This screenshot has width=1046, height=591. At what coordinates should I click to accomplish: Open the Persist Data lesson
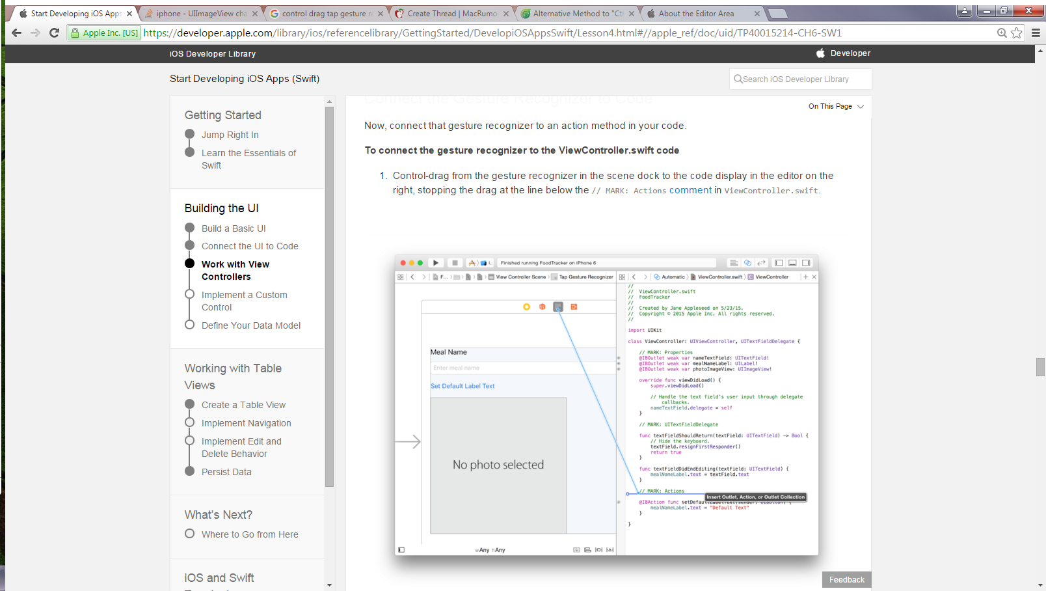click(226, 472)
